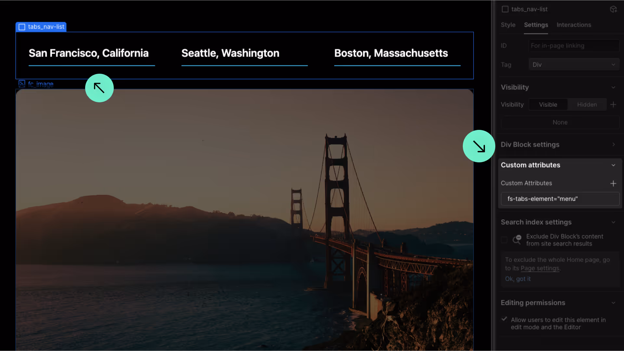Open the Page settings link
This screenshot has height=351, width=624.
pyautogui.click(x=540, y=269)
